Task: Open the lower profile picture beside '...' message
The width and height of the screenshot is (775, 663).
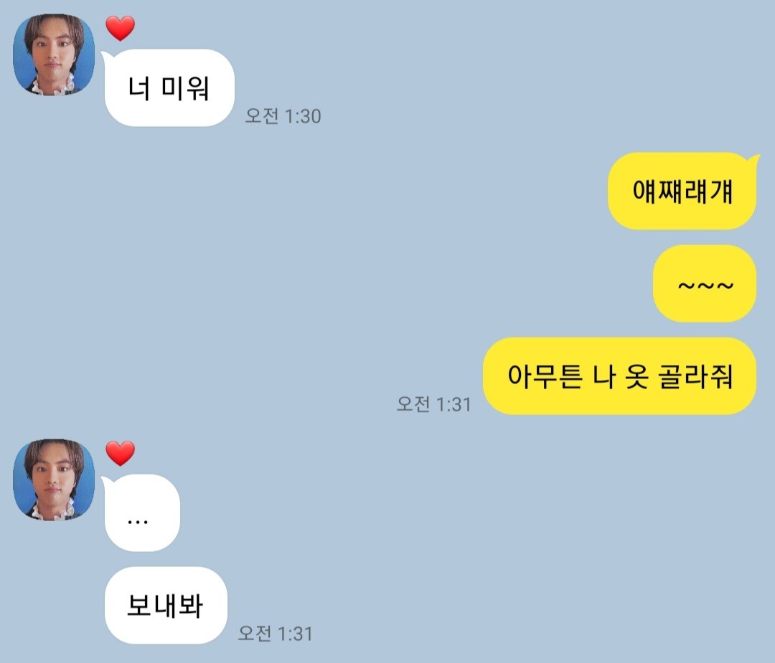Action: 53,480
